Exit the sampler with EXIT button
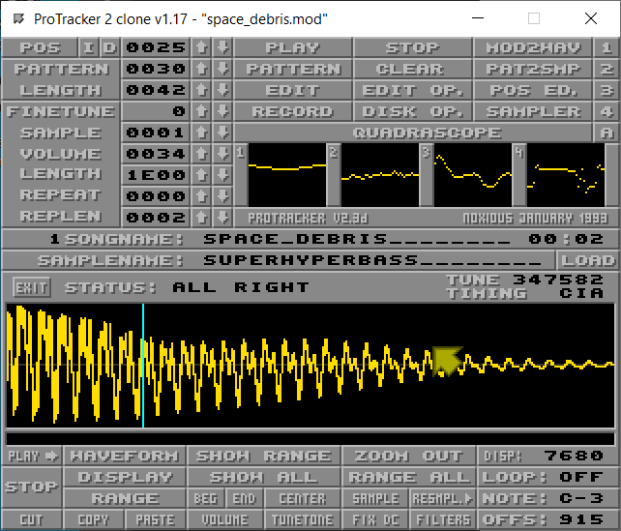Screen dimensions: 621x531 [x=31, y=287]
